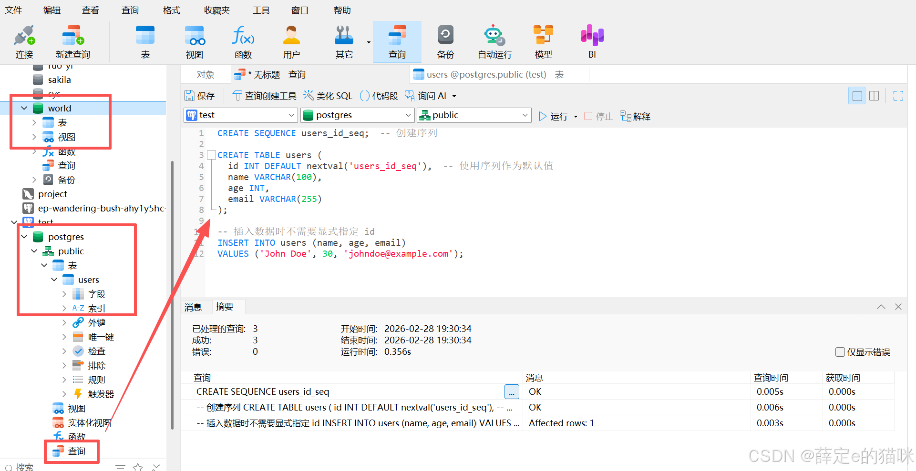916x471 pixels.
Task: Click the favorite star icon below tree
Action: 138,467
